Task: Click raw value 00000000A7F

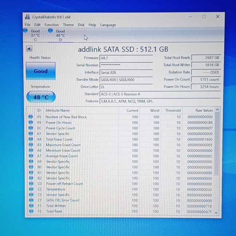Action: coord(199,212)
